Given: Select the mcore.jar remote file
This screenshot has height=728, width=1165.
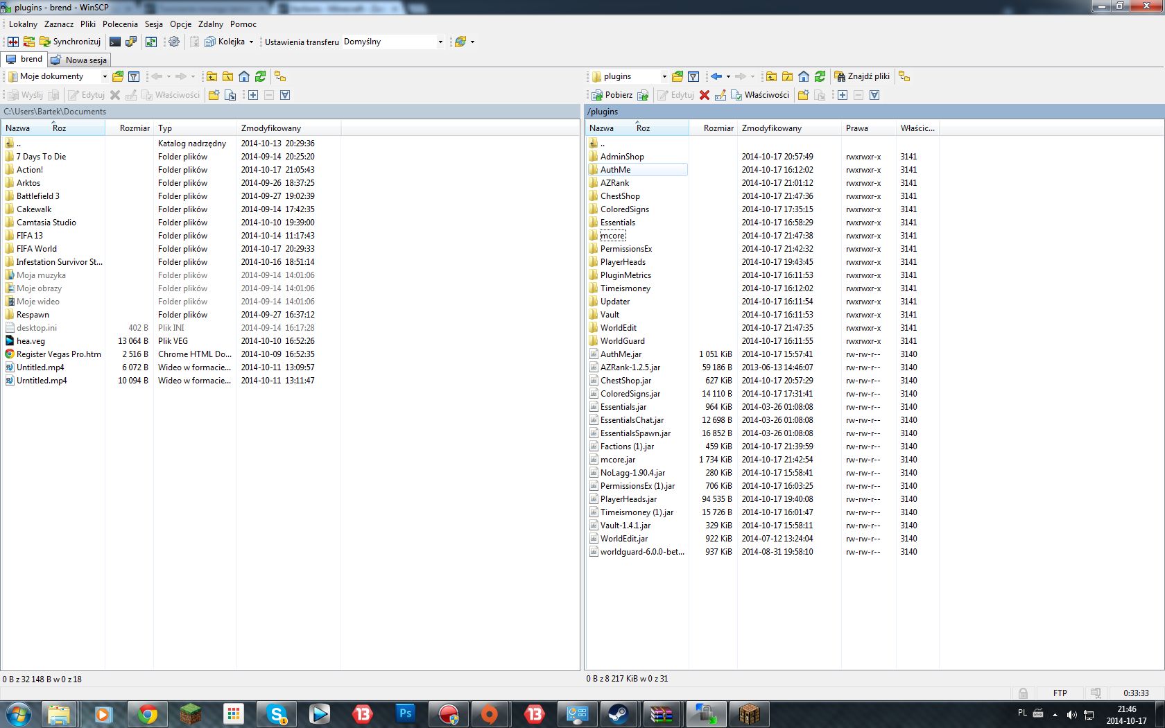Looking at the screenshot, I should coord(617,460).
